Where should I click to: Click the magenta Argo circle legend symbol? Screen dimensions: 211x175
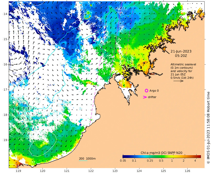[x=146, y=91]
